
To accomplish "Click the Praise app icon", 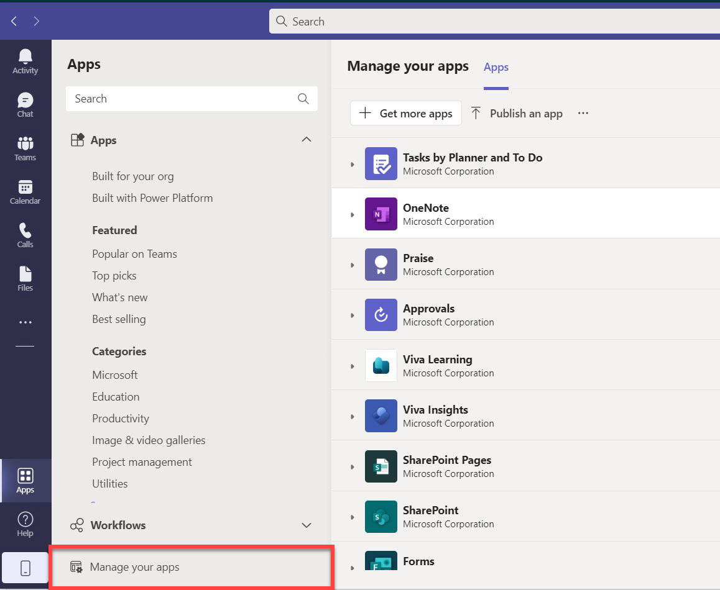I will point(381,265).
